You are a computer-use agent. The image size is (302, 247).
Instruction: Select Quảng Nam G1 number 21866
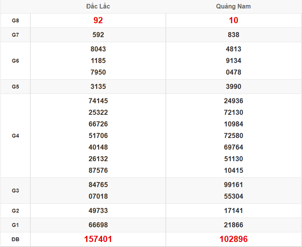(233, 225)
